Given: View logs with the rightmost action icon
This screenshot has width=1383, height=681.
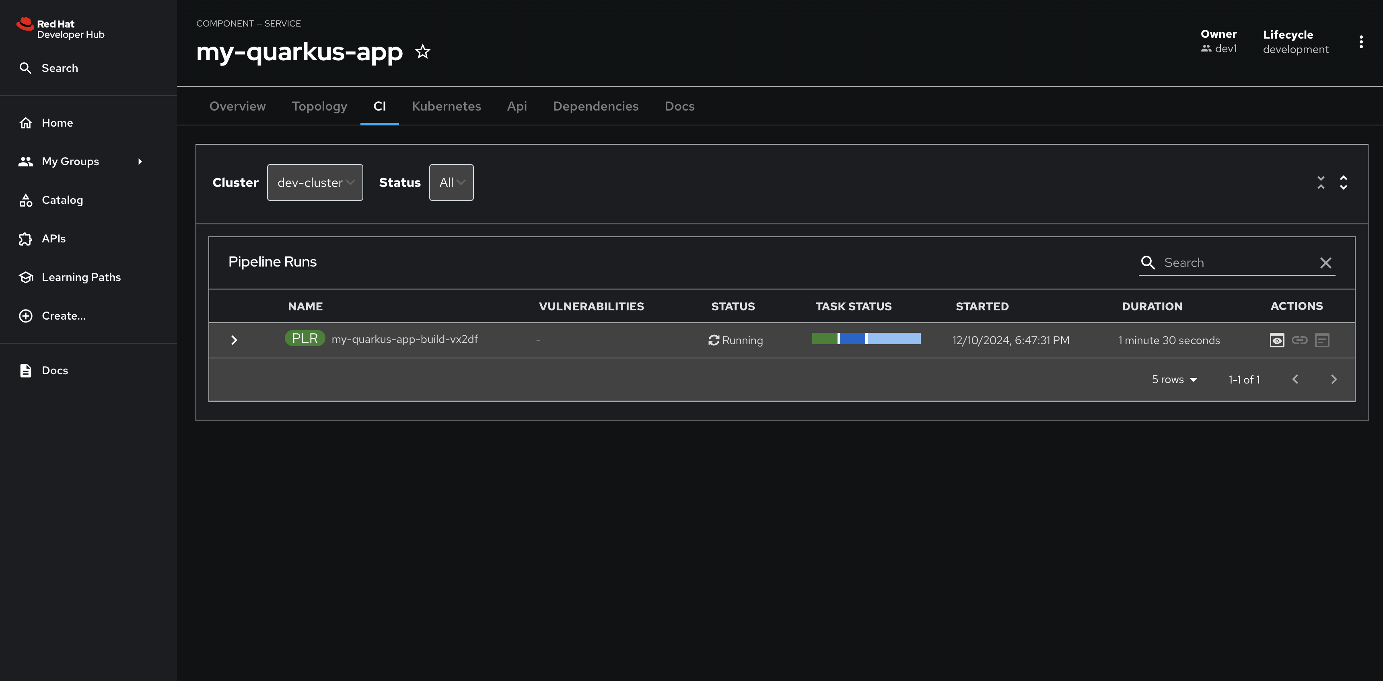Looking at the screenshot, I should tap(1322, 340).
